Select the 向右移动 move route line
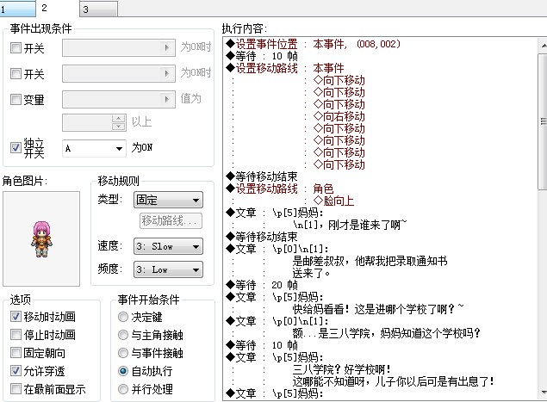The height and width of the screenshot is (402, 547). point(339,116)
